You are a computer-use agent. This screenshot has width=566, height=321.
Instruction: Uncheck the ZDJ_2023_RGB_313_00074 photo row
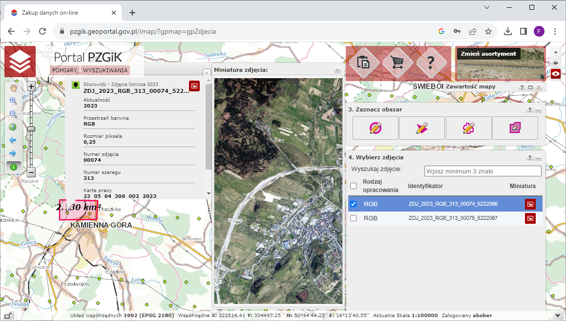[x=354, y=204]
